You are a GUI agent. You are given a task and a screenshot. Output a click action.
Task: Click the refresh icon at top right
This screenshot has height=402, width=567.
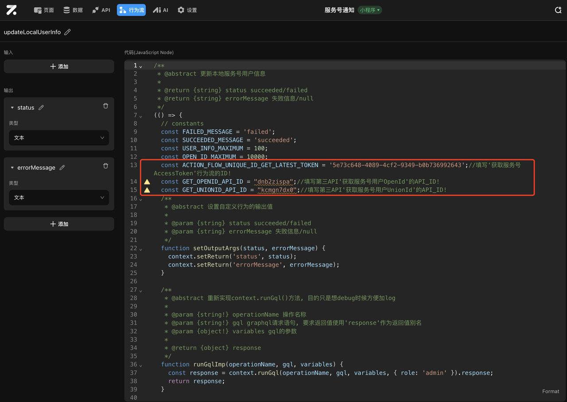(558, 10)
